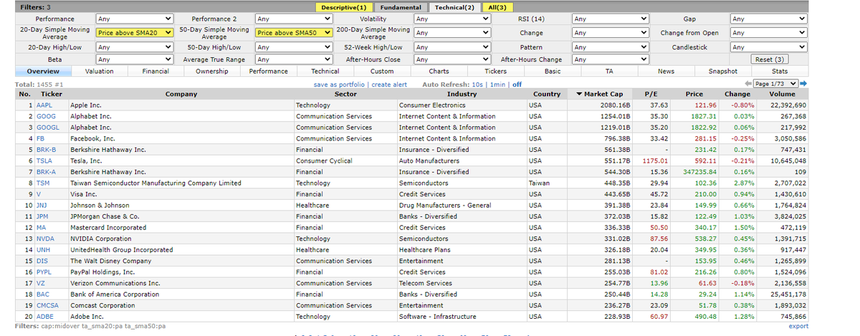860x336 pixels.
Task: Click the save as portfolio link
Action: point(340,85)
